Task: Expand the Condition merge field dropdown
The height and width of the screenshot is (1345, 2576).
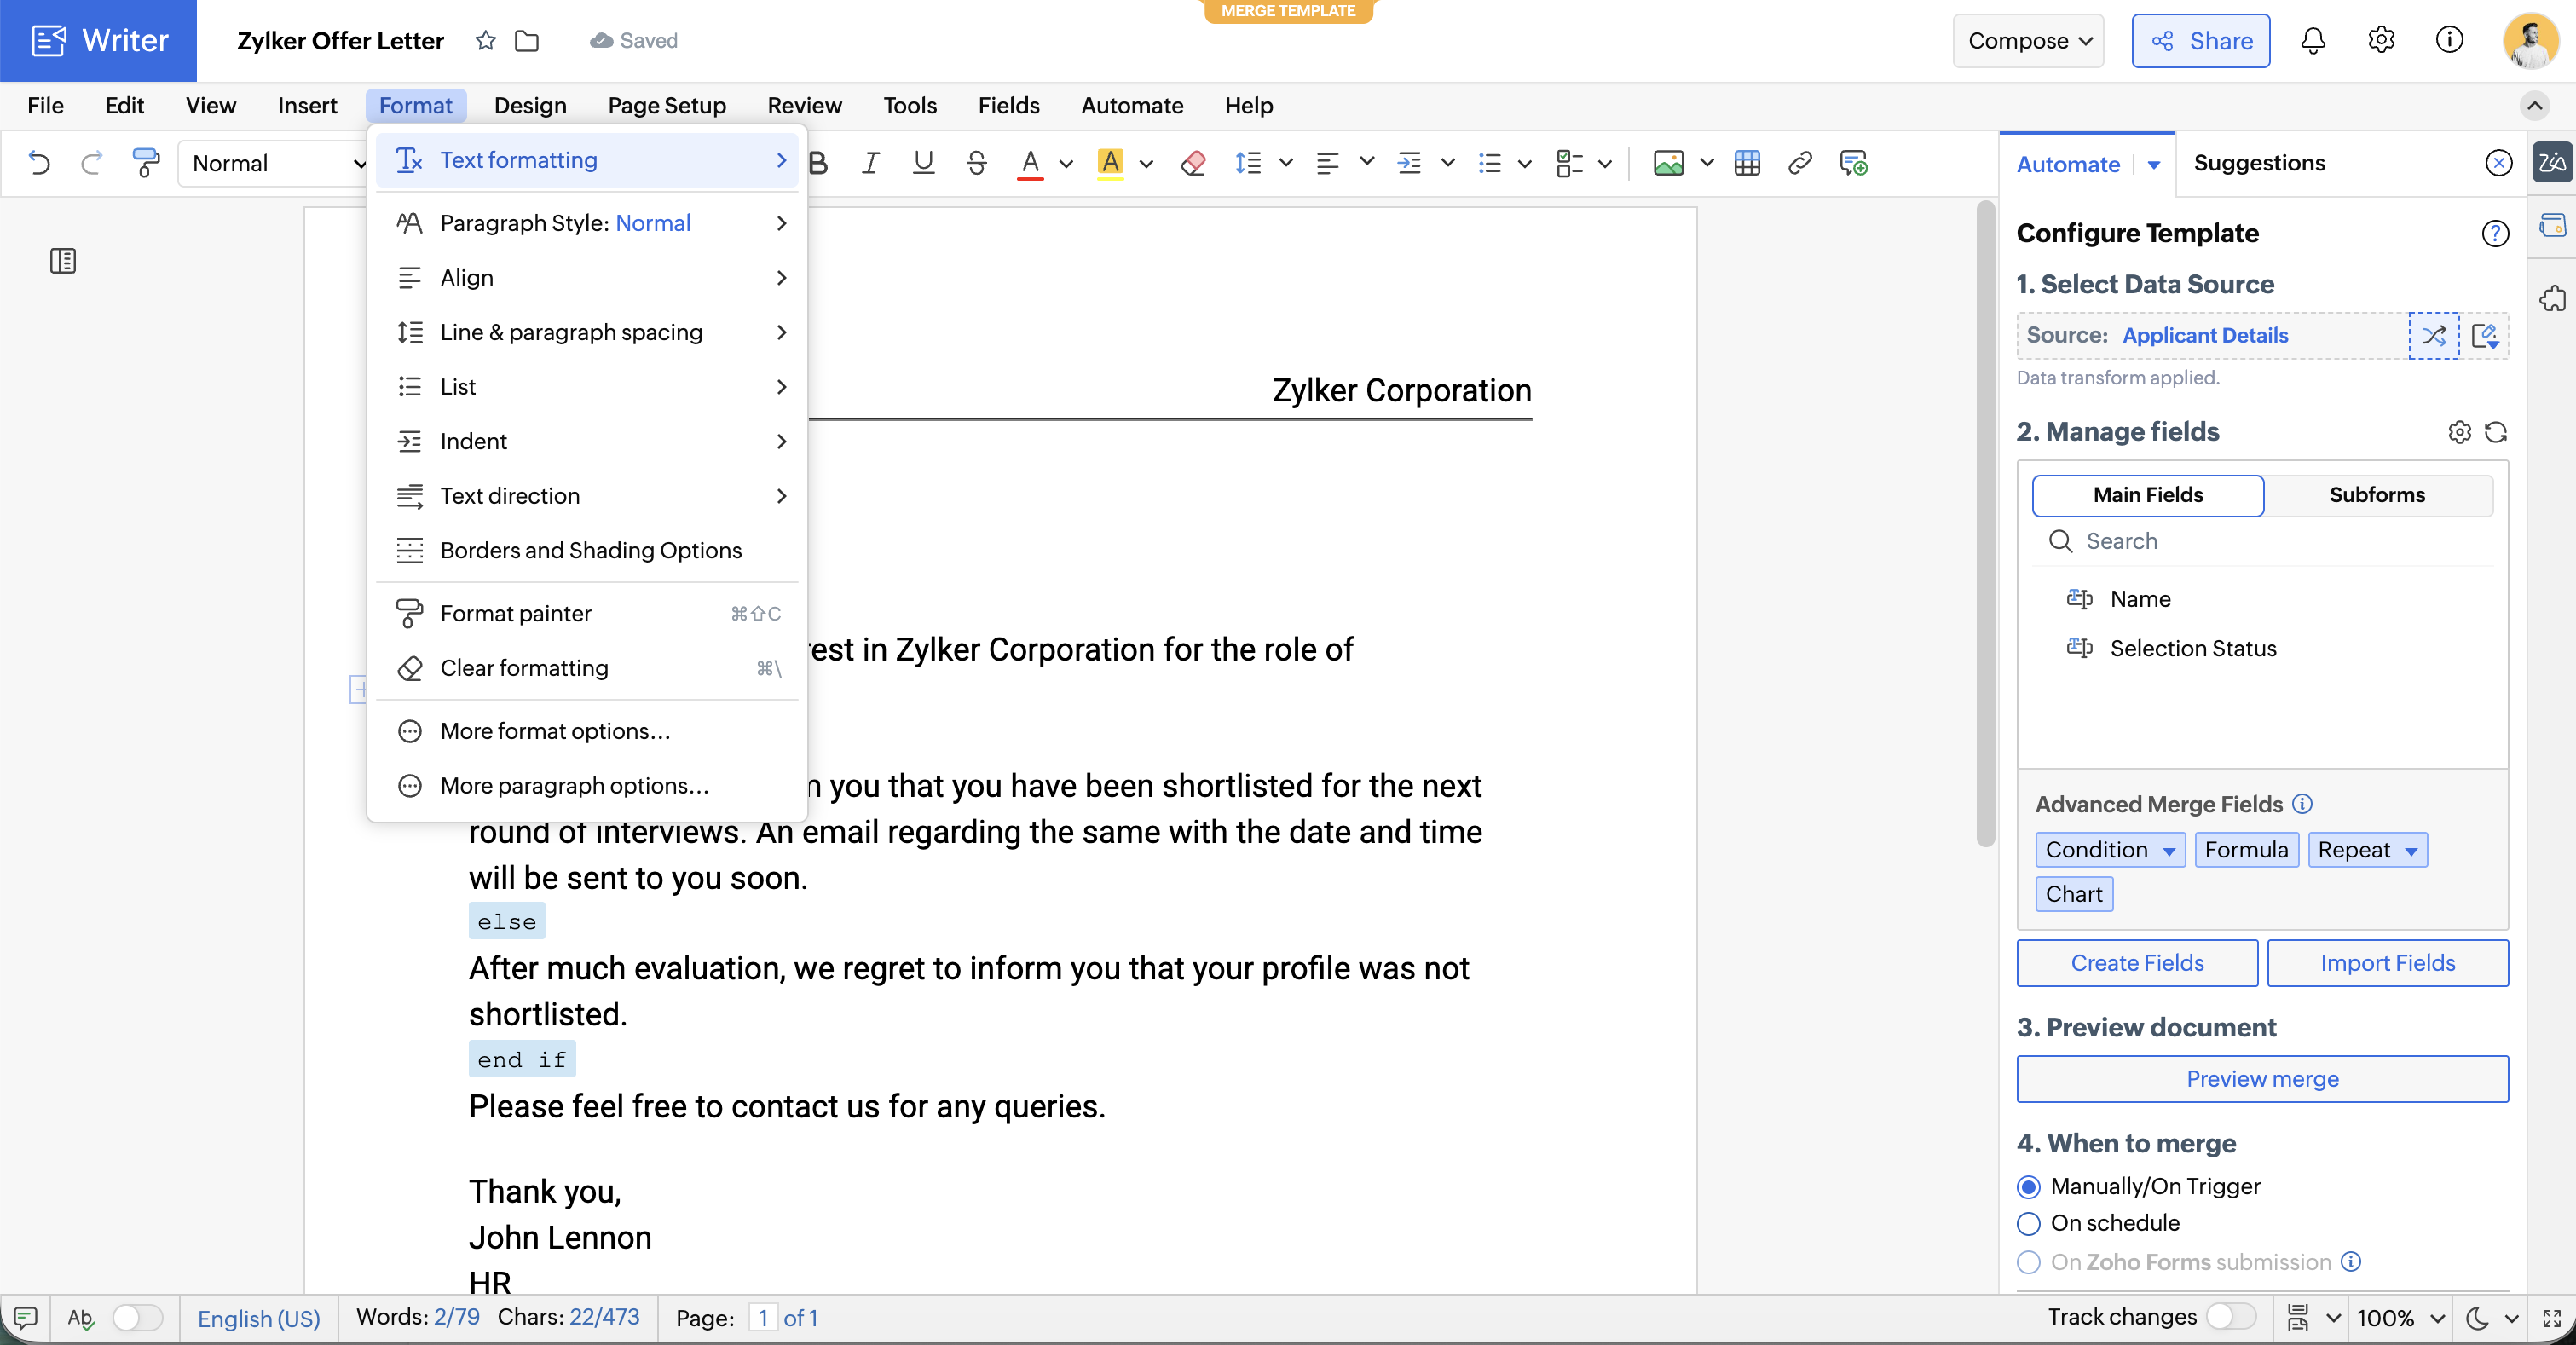Action: (2169, 850)
